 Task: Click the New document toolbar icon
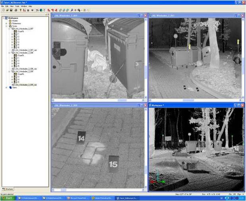4,10
